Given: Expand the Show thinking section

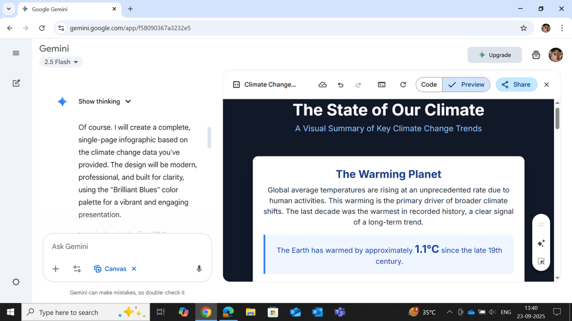Looking at the screenshot, I should pyautogui.click(x=104, y=101).
